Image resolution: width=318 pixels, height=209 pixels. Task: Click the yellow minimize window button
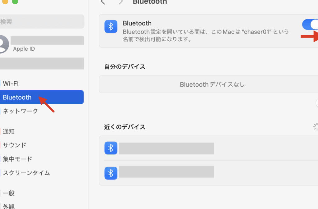(x=5, y=2)
